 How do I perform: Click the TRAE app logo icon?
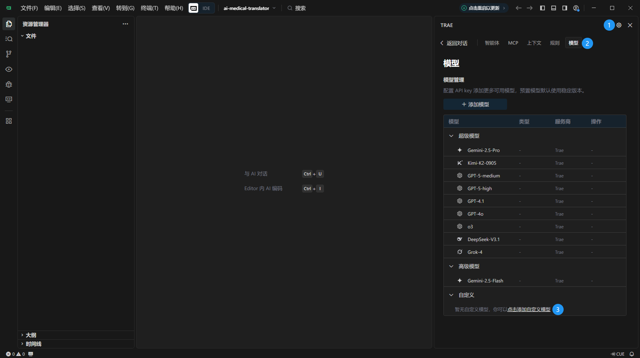tap(9, 8)
